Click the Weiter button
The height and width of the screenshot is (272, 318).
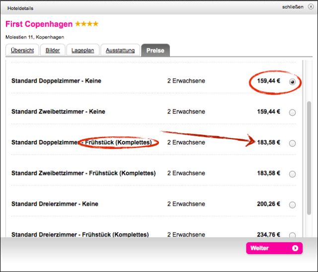point(274,248)
